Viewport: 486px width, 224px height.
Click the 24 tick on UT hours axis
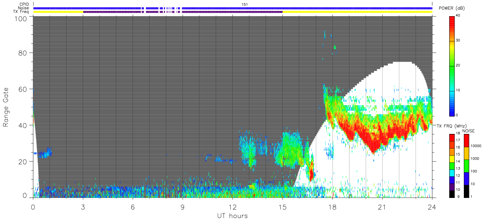(x=432, y=207)
